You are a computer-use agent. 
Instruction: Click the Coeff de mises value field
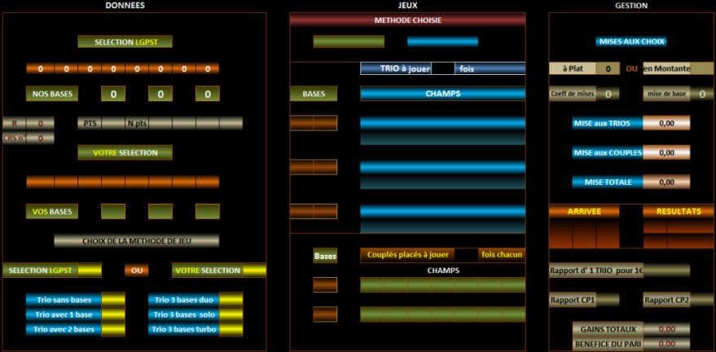pyautogui.click(x=608, y=94)
